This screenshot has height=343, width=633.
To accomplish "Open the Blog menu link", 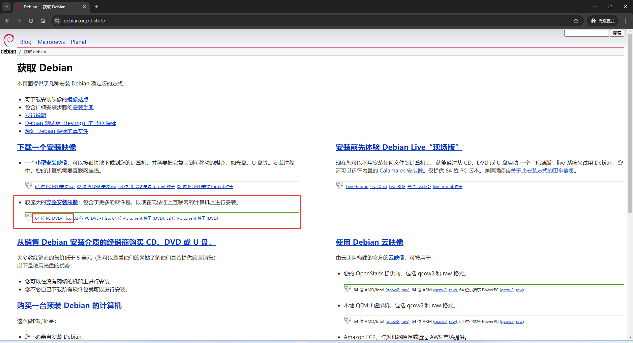I will [26, 42].
